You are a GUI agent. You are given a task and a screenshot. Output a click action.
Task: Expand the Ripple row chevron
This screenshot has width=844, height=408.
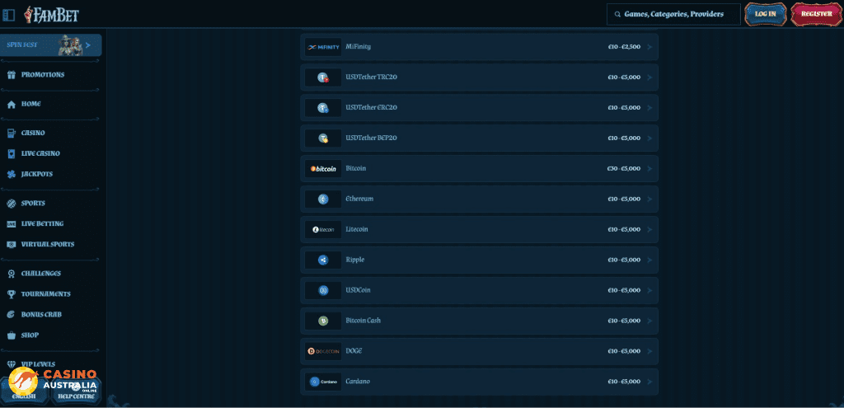click(x=649, y=260)
